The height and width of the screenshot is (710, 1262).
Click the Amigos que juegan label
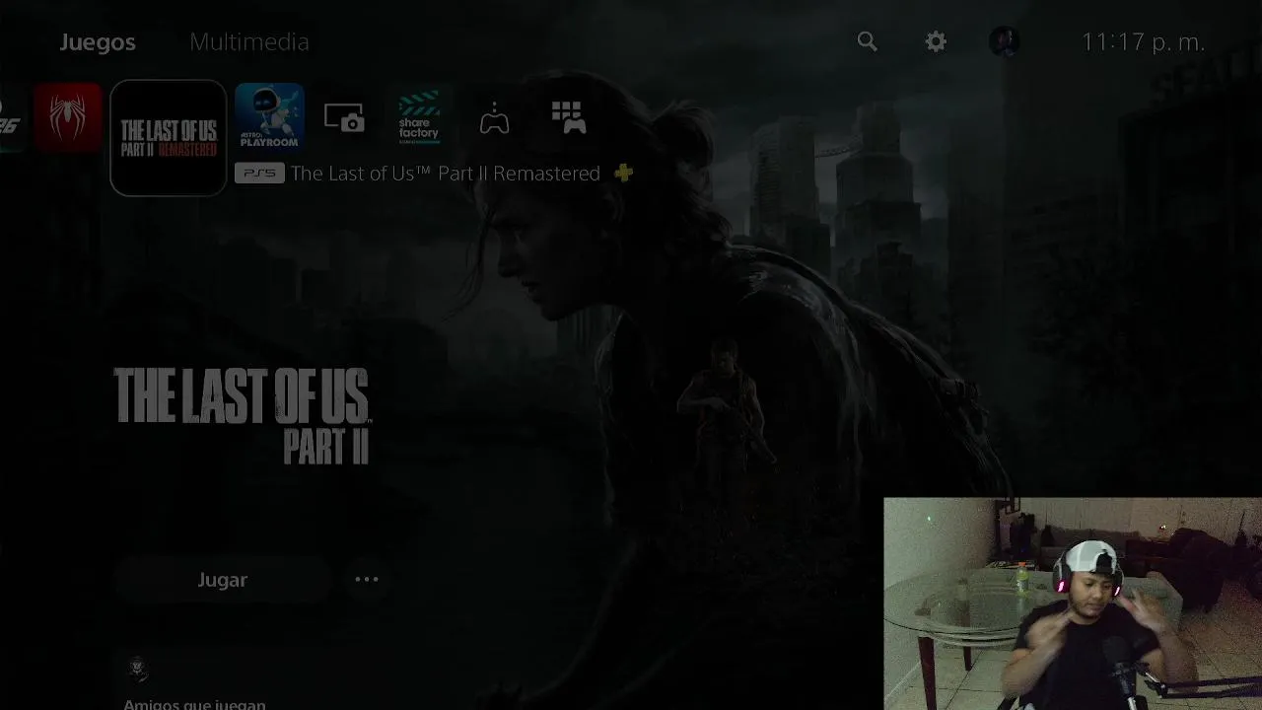pos(194,704)
